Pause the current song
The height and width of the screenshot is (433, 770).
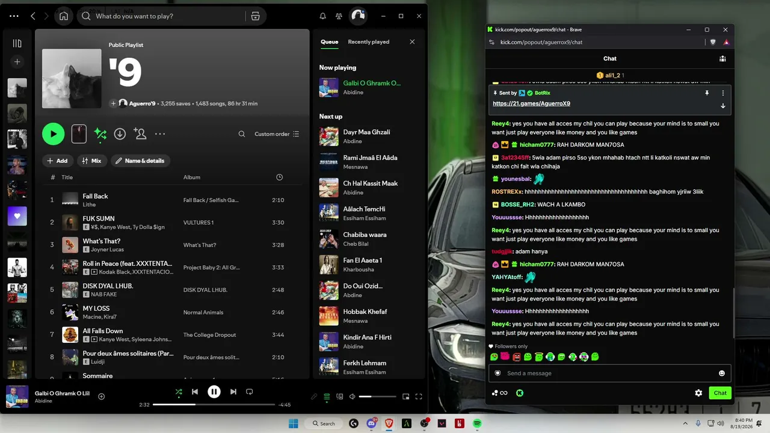[x=214, y=392]
